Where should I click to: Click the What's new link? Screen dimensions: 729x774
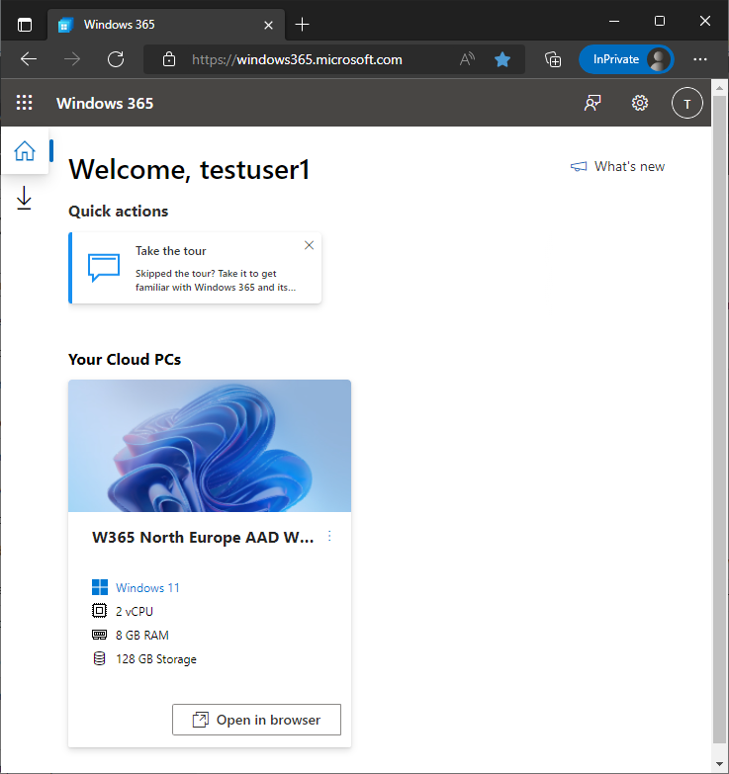point(629,167)
